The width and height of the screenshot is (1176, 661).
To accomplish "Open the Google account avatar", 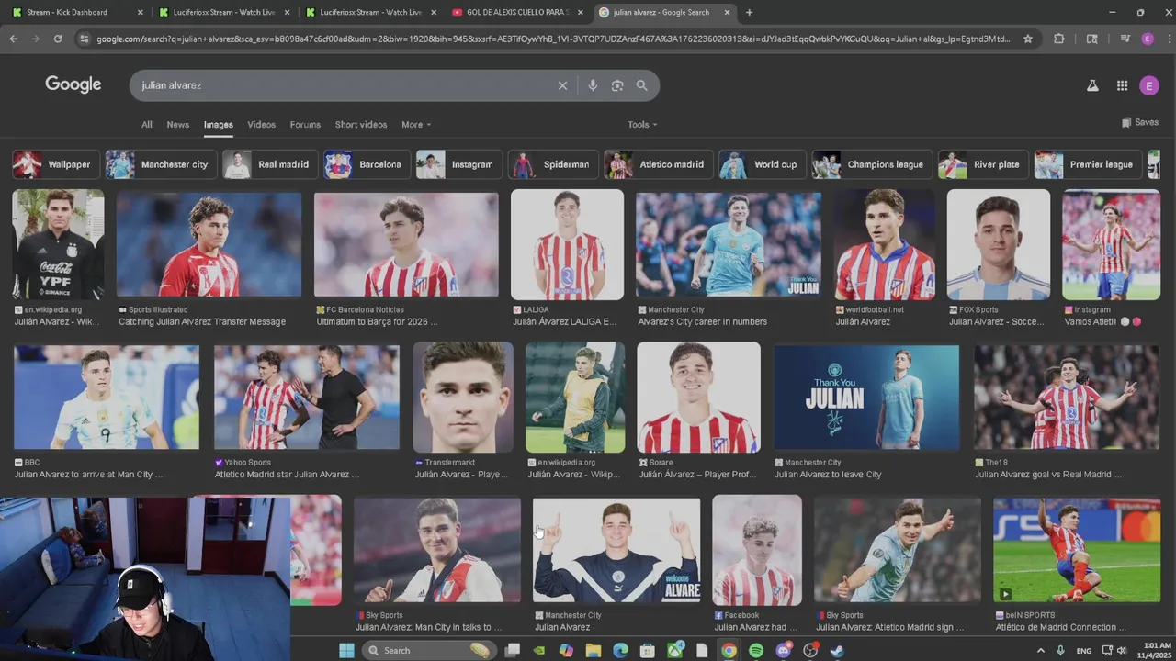I will pyautogui.click(x=1149, y=85).
